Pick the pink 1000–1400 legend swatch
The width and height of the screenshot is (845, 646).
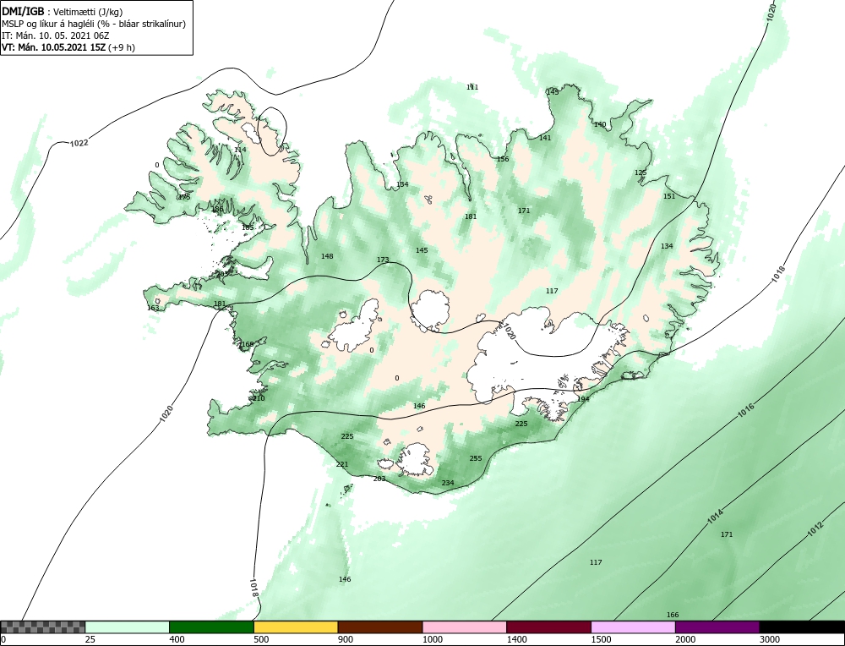click(x=465, y=627)
